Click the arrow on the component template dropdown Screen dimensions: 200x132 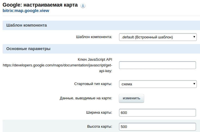point(195,37)
